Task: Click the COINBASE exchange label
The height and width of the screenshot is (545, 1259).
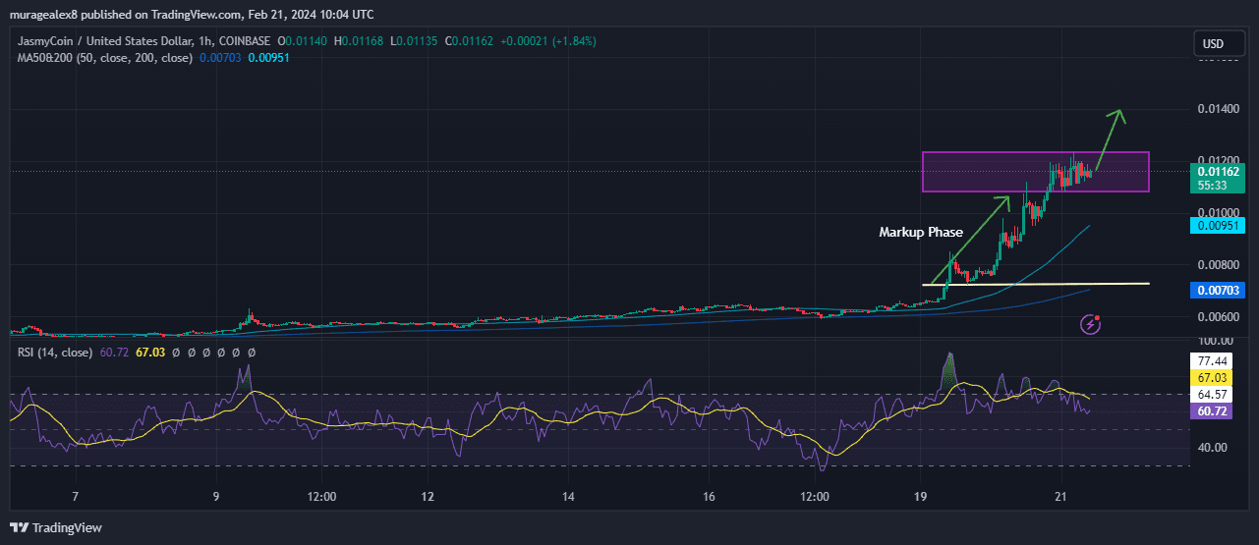Action: pos(247,41)
